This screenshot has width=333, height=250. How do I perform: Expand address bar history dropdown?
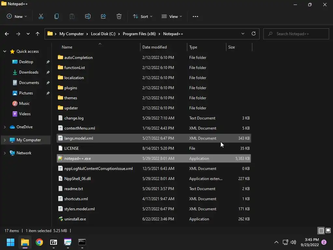[243, 34]
